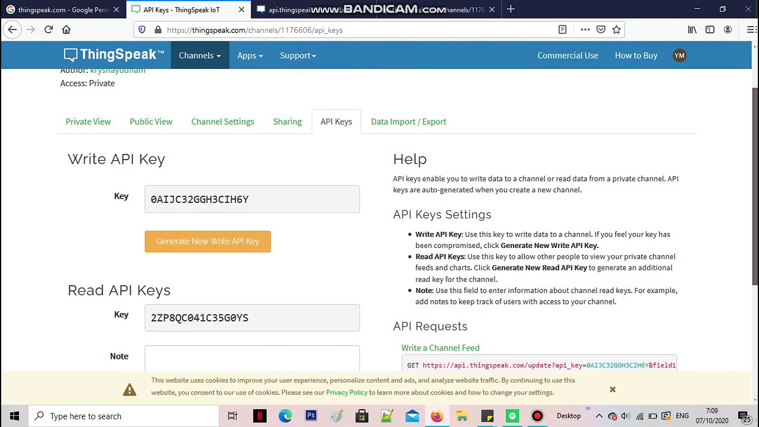
Task: Open the How to Buy link
Action: pos(636,55)
